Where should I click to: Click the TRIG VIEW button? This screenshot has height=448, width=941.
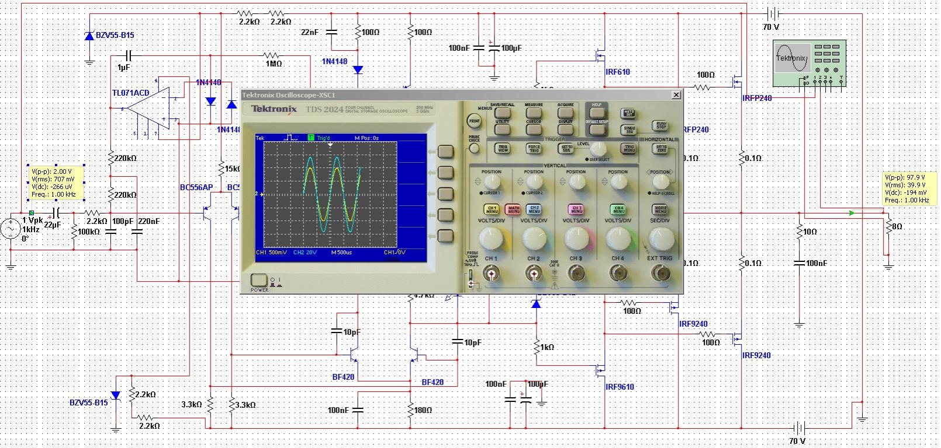502,149
